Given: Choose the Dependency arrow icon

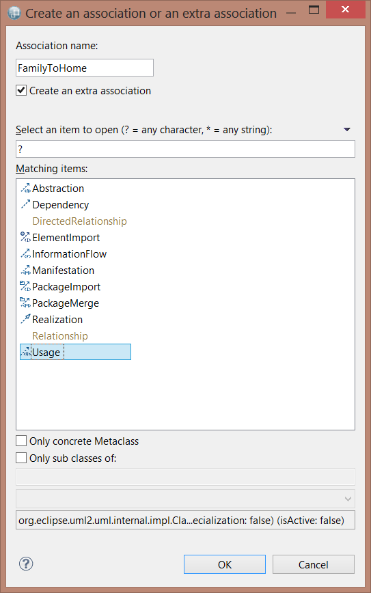Looking at the screenshot, I should point(25,204).
